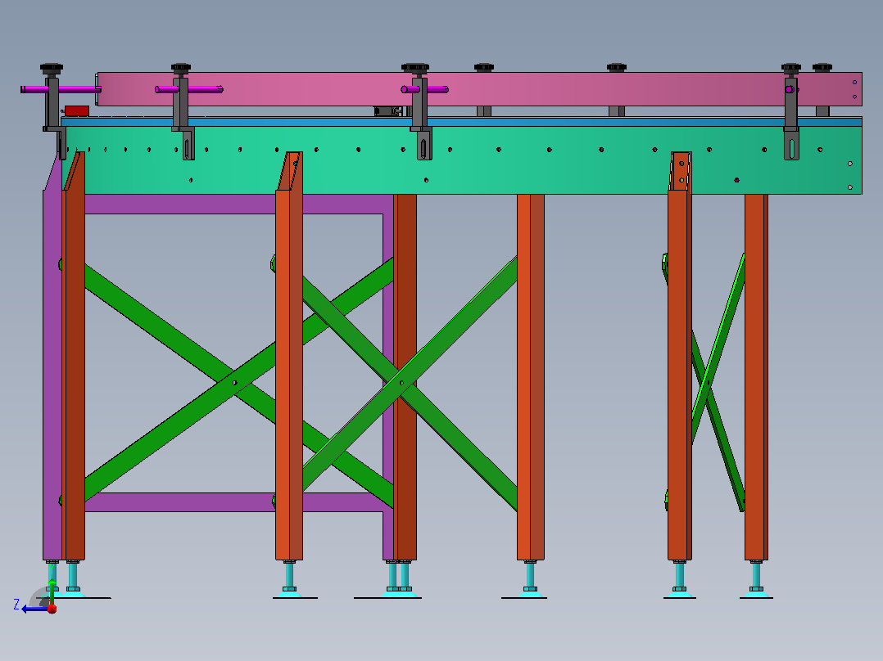Pick the blue conveyor belt strip

tap(462, 122)
